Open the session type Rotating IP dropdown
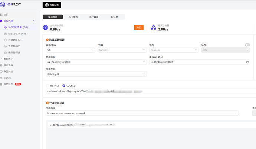 [x=96, y=74]
